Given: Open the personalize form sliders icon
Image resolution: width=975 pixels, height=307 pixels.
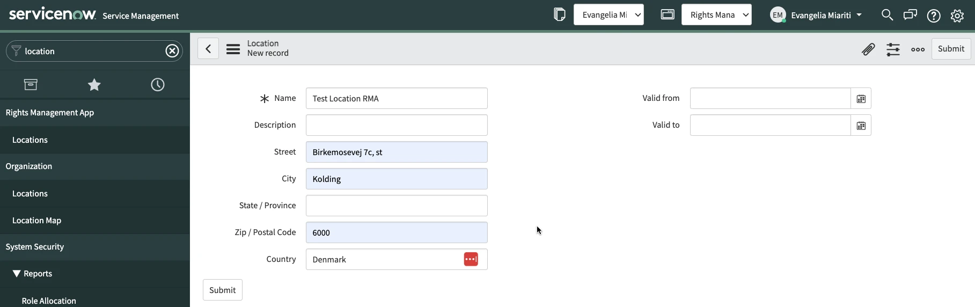Looking at the screenshot, I should (893, 49).
